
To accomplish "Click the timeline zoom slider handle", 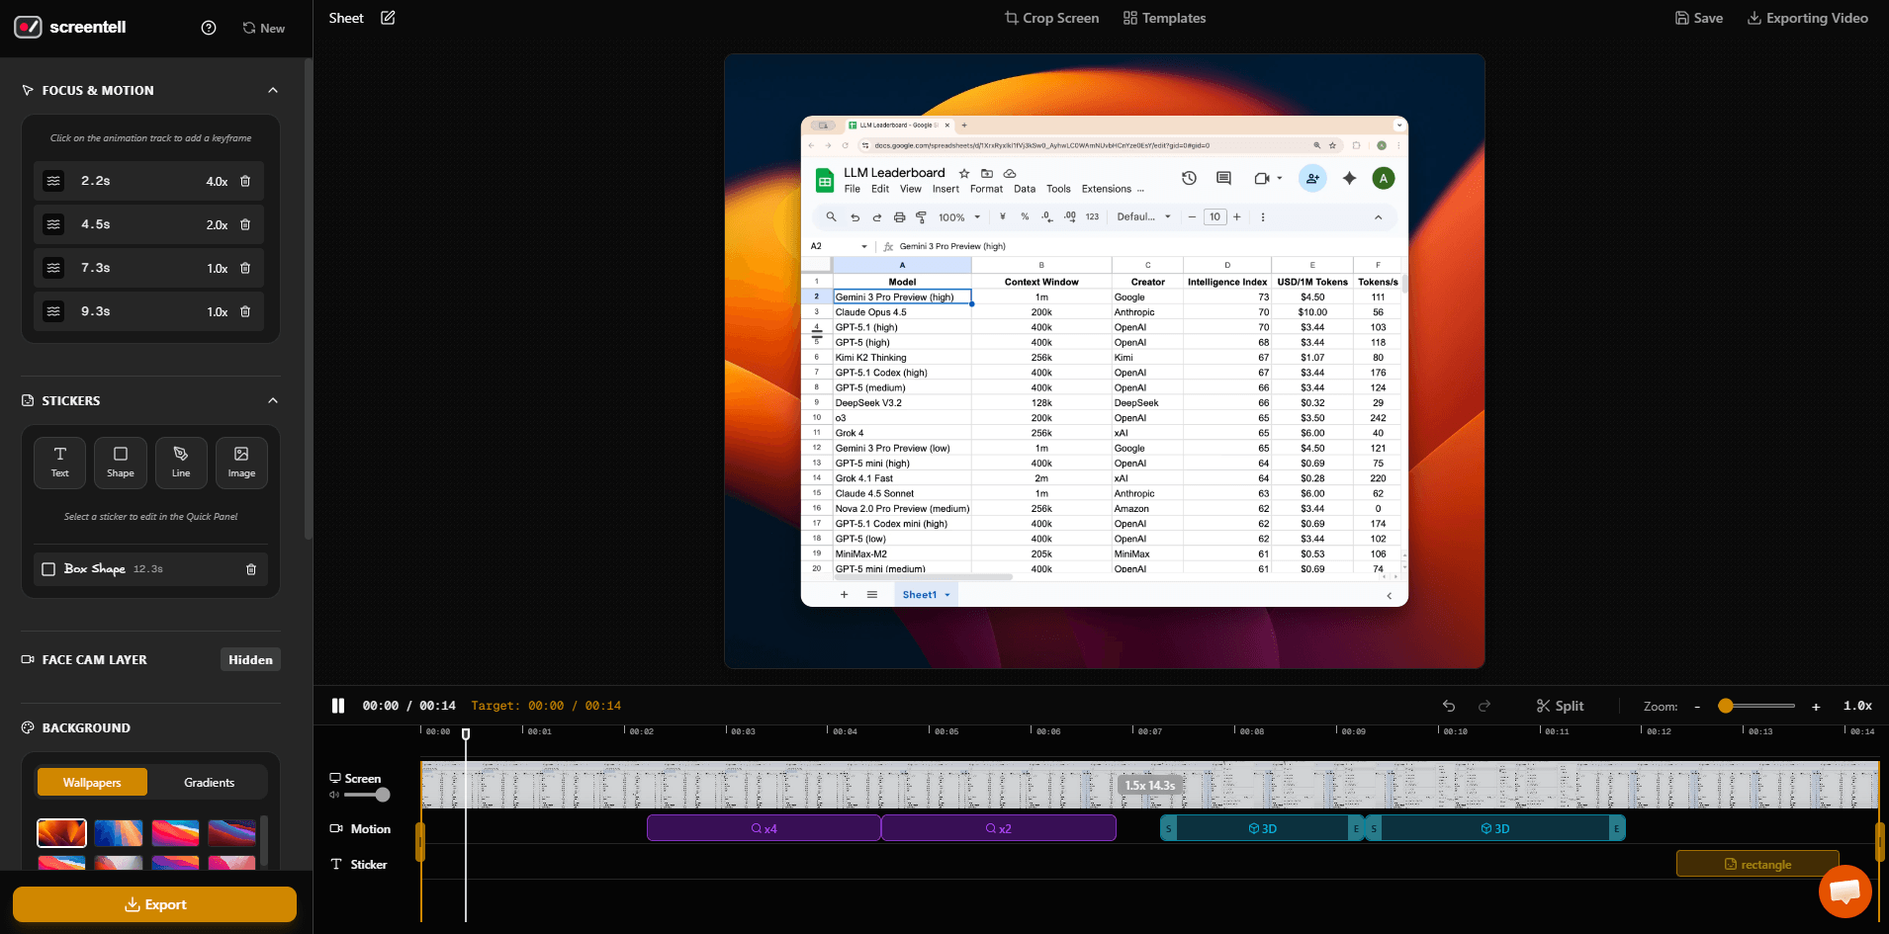I will pos(1726,706).
